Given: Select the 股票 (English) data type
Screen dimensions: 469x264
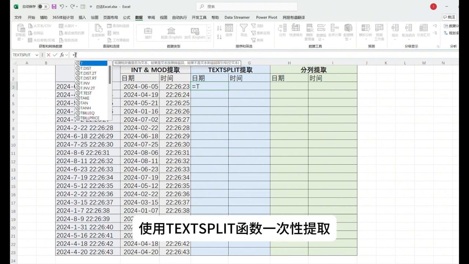Looking at the screenshot, I should [171, 33].
